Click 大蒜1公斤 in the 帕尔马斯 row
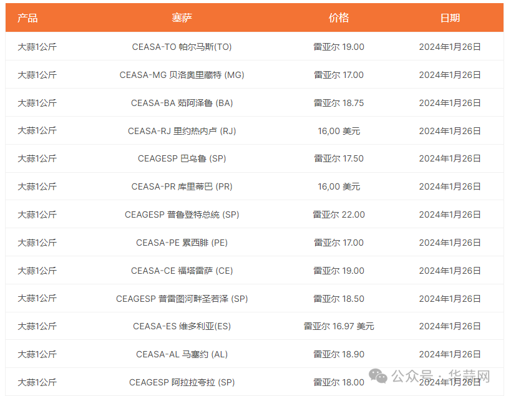This screenshot has width=506, height=396. coord(37,47)
